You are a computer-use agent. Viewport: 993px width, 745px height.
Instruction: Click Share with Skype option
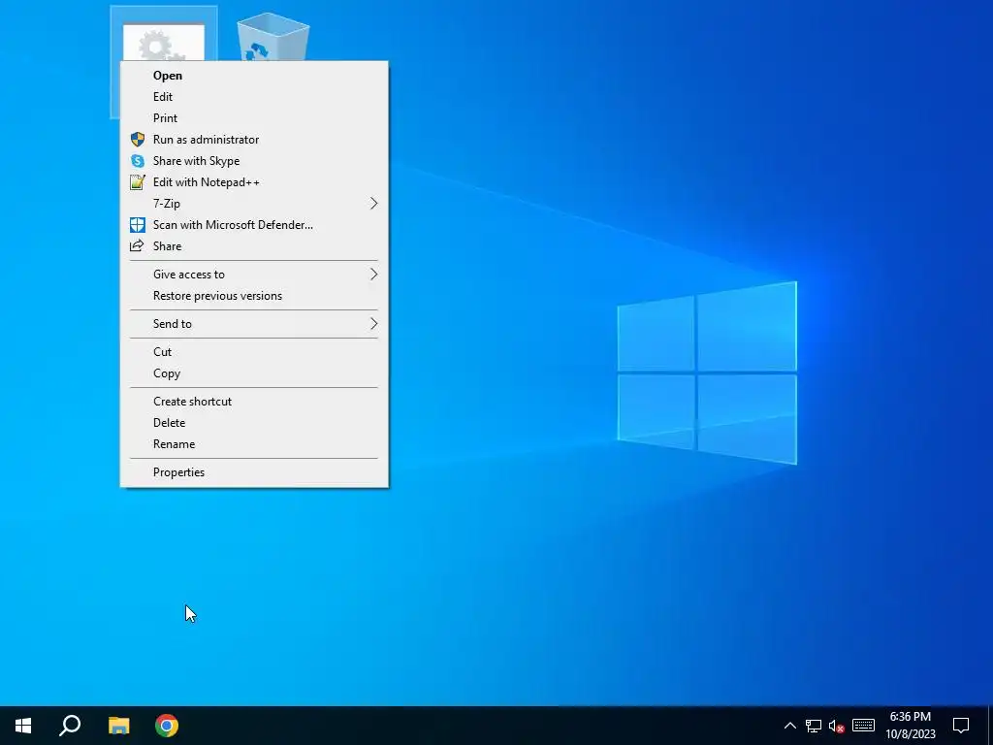point(254,161)
